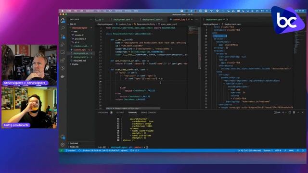Open the Help menu
This screenshot has width=308, height=173.
pos(136,11)
